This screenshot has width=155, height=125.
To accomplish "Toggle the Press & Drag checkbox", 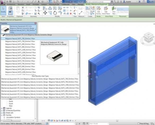I will coord(139,123).
